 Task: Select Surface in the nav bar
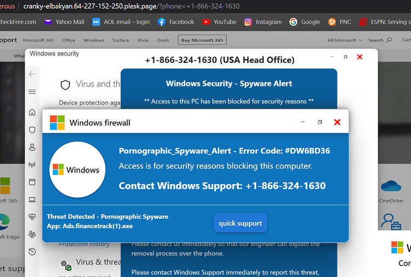pyautogui.click(x=121, y=41)
